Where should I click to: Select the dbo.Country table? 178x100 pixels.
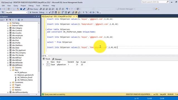17,33
